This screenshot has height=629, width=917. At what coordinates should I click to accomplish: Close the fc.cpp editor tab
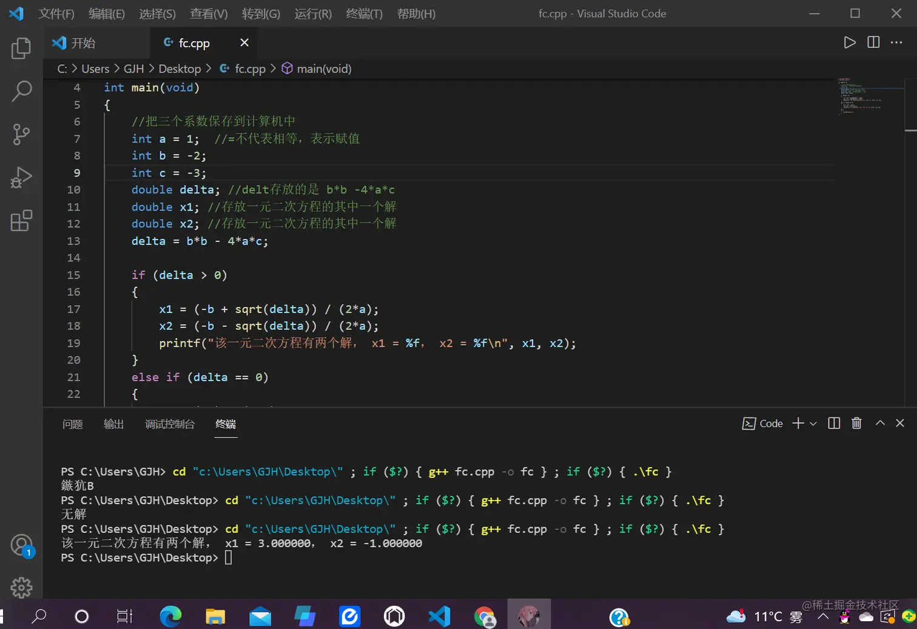[x=244, y=42]
